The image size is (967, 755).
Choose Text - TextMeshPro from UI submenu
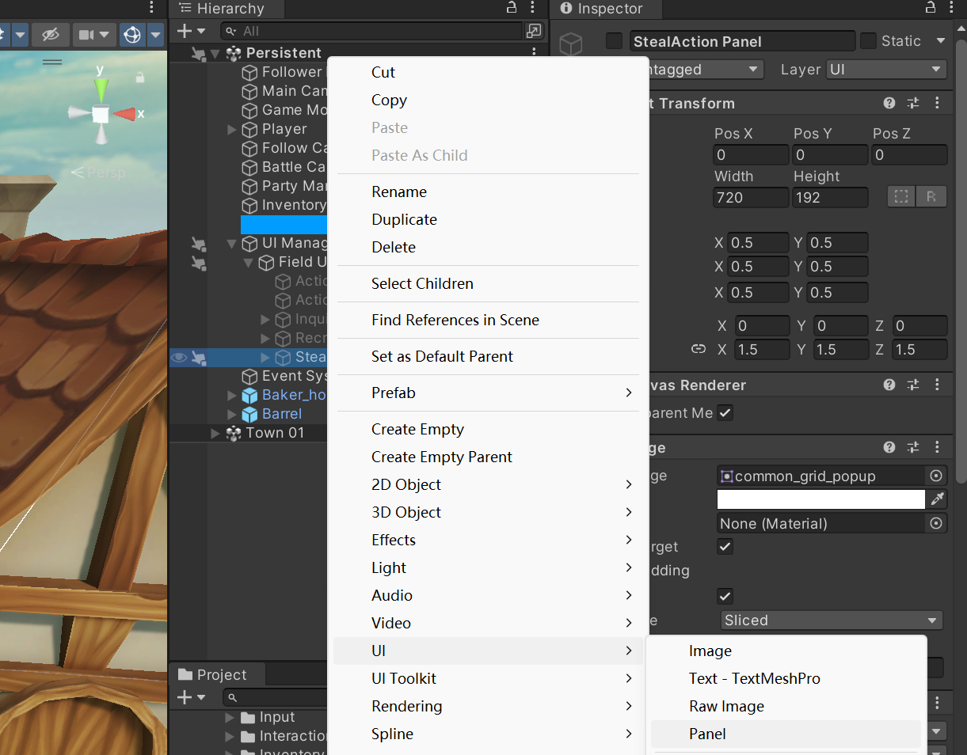tap(755, 678)
